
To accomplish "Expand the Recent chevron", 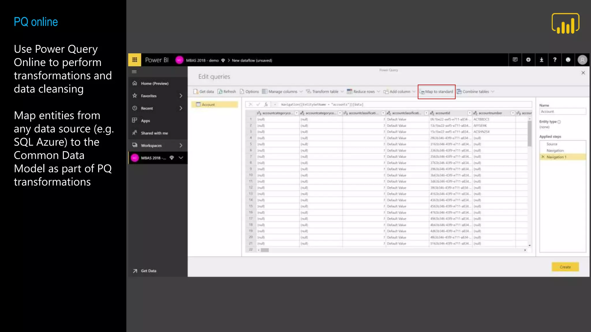I will point(181,108).
